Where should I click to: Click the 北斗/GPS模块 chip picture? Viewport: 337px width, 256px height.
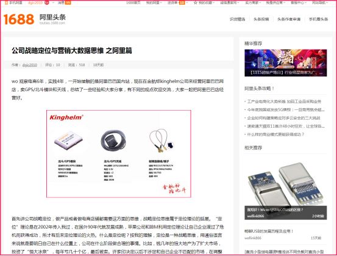coord(68,141)
